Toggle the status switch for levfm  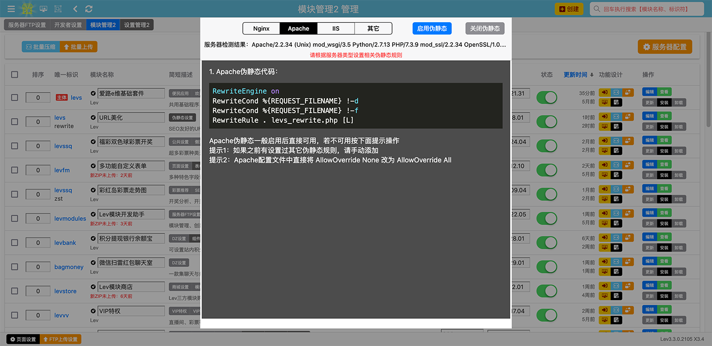(x=546, y=170)
